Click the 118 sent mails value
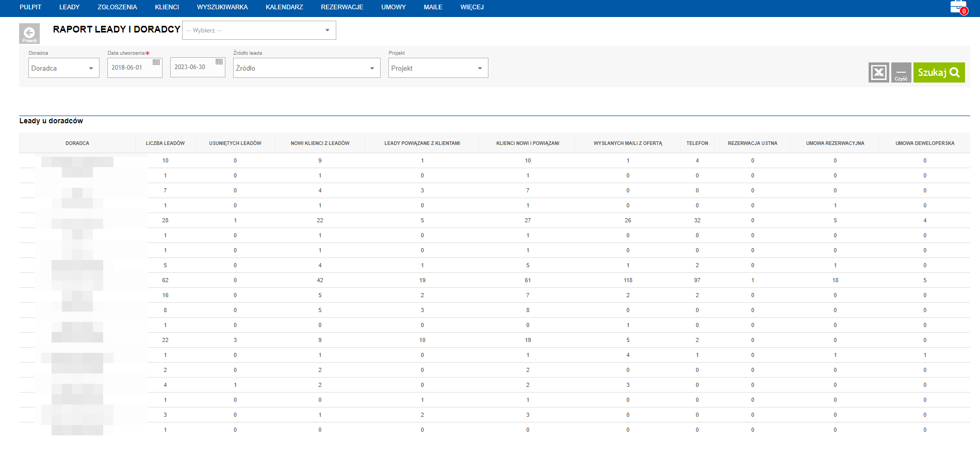The width and height of the screenshot is (980, 456). (628, 281)
